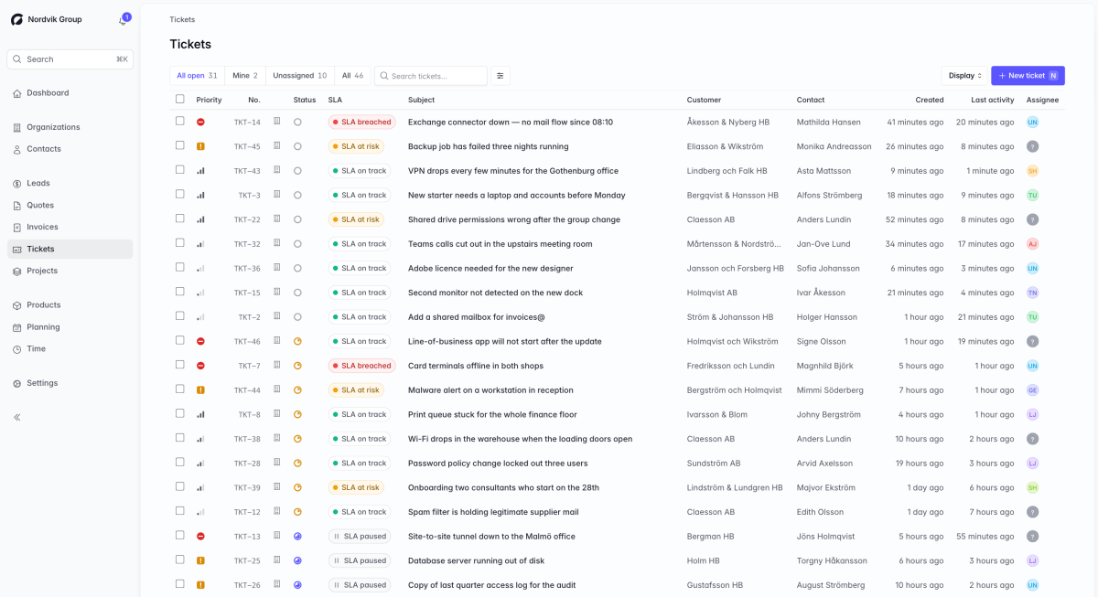
Task: Open the Display dropdown
Action: pyautogui.click(x=964, y=76)
